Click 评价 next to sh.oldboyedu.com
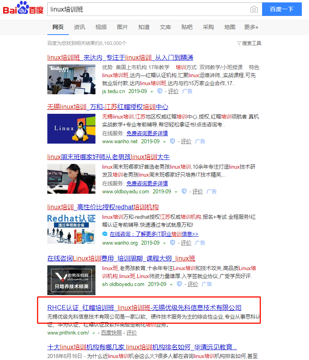This screenshot has height=360, width=309. (x=193, y=284)
